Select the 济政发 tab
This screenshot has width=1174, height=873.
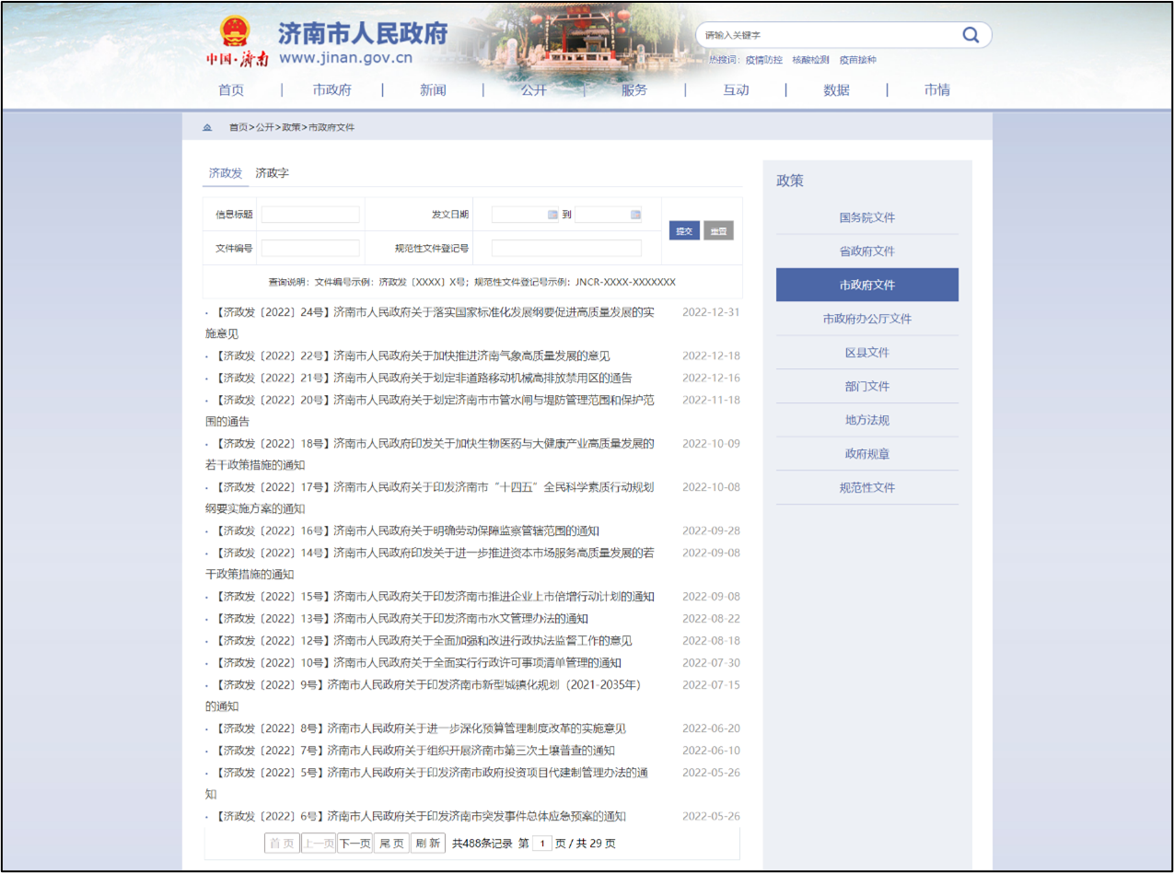[x=225, y=173]
